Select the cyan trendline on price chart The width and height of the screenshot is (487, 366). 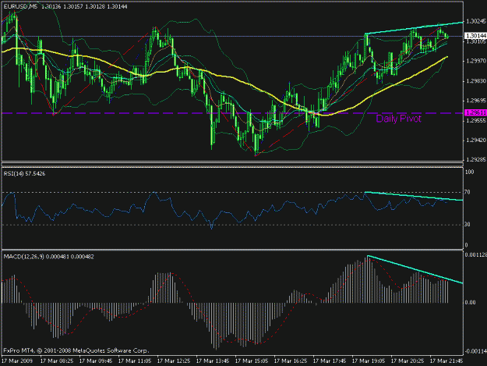point(414,28)
